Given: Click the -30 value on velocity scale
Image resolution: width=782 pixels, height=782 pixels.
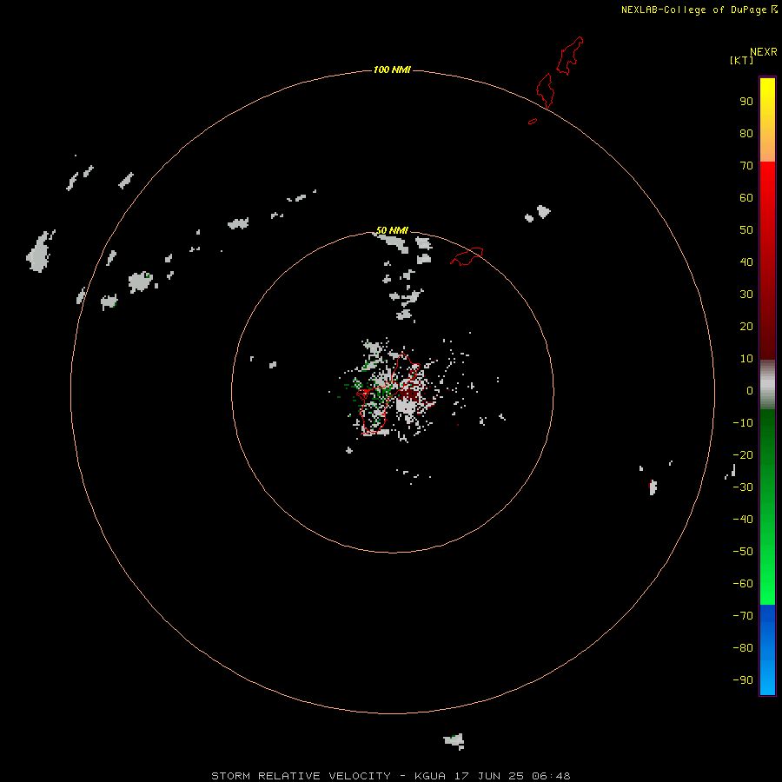Looking at the screenshot, I should click(743, 487).
